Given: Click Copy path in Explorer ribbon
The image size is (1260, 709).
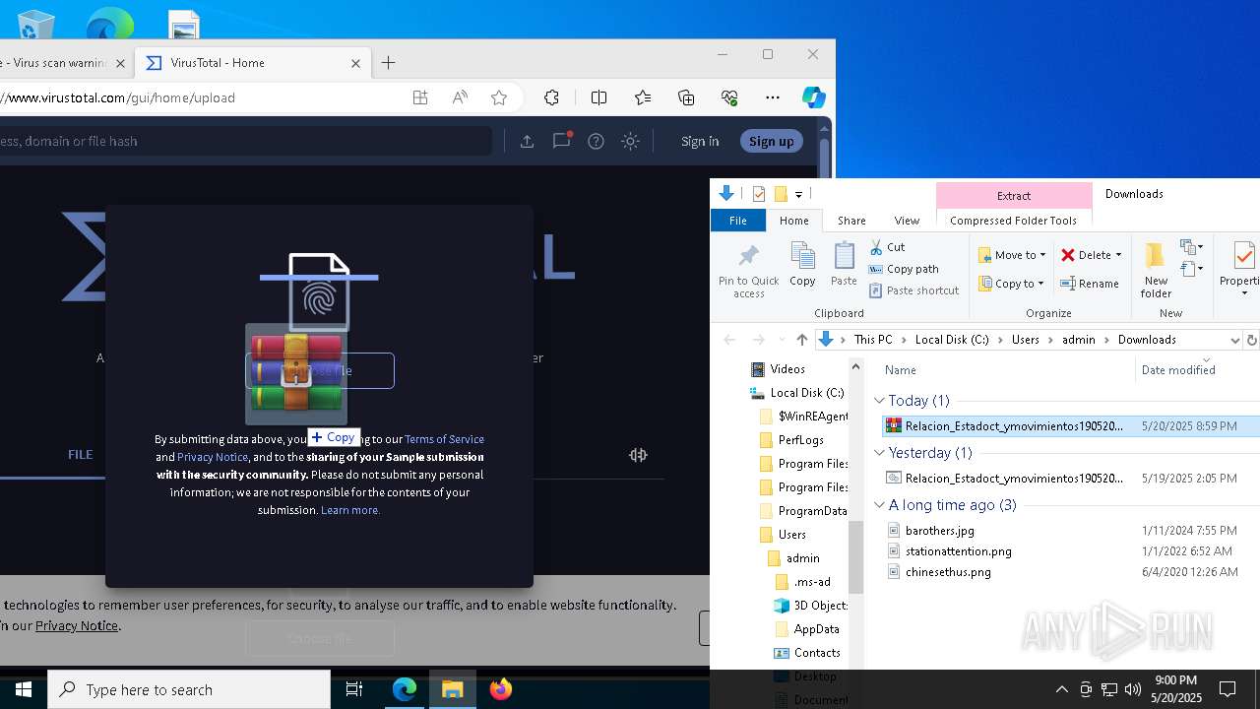Looking at the screenshot, I should pos(904,269).
